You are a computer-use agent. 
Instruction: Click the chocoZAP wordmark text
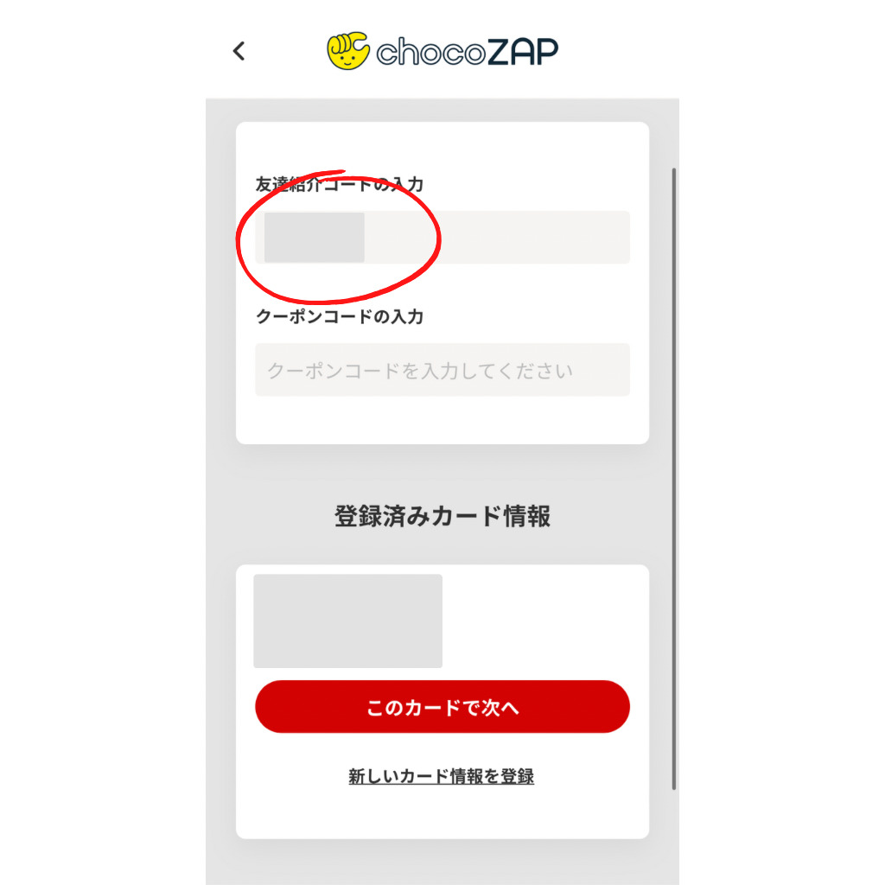tap(467, 51)
